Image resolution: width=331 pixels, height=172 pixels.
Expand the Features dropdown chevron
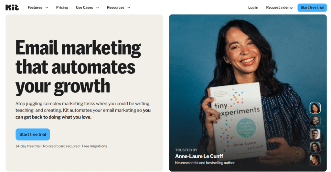tap(47, 8)
